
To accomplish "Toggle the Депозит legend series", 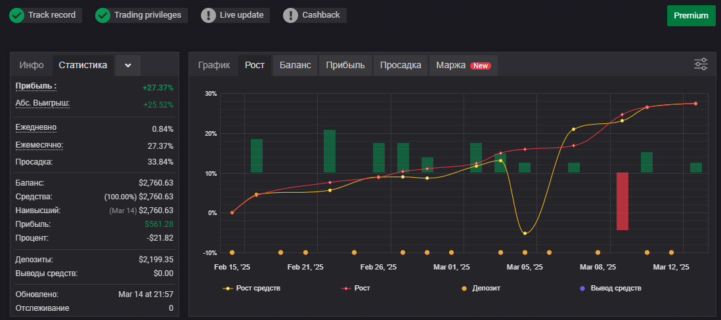I will pyautogui.click(x=481, y=289).
